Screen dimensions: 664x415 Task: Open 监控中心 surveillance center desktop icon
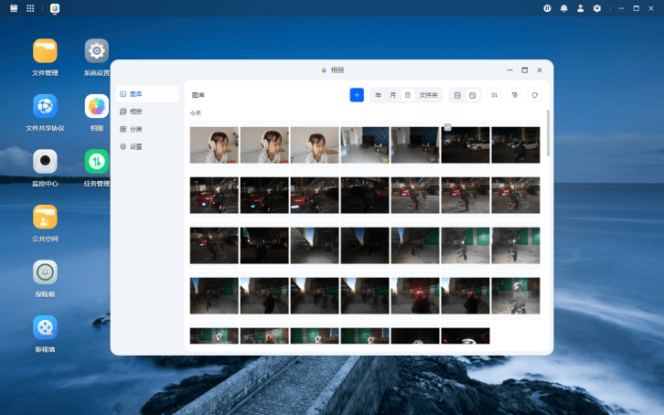45,162
